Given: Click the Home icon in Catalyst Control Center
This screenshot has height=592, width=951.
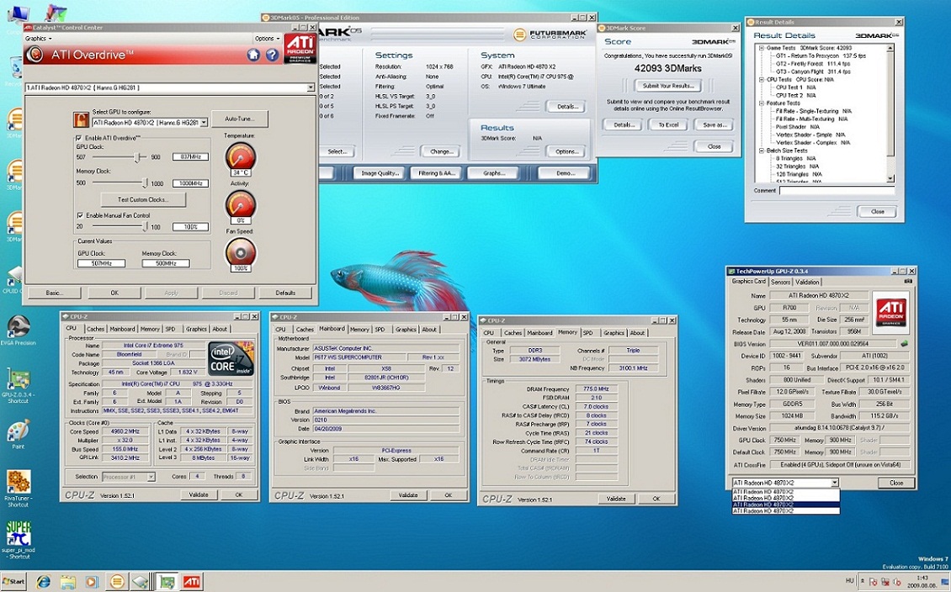Looking at the screenshot, I should tap(253, 55).
